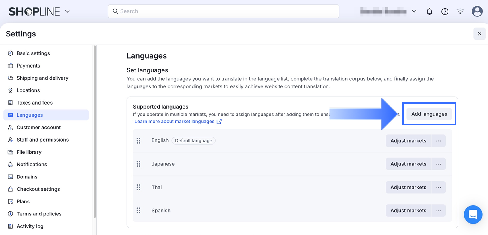Go to Shipping and delivery settings

coord(42,78)
